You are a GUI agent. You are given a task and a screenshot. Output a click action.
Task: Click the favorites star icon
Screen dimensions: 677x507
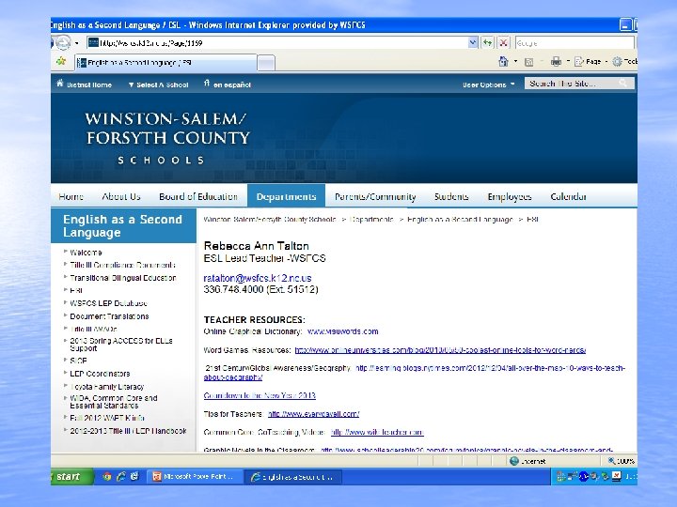(x=61, y=62)
